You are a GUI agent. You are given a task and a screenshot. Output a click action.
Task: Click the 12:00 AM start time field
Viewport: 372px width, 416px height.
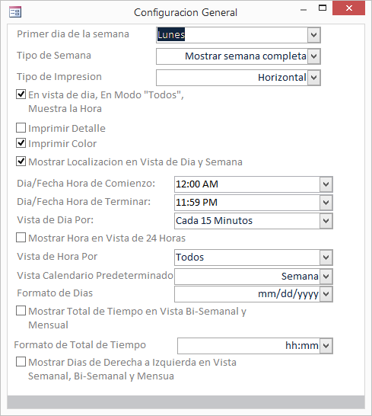pyautogui.click(x=247, y=184)
